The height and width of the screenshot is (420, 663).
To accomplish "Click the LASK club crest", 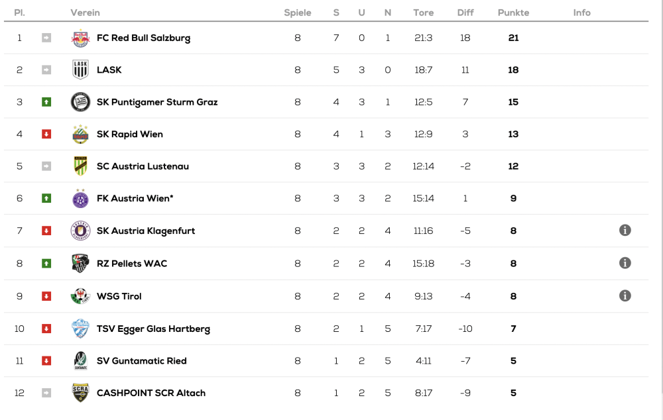I will (x=80, y=70).
